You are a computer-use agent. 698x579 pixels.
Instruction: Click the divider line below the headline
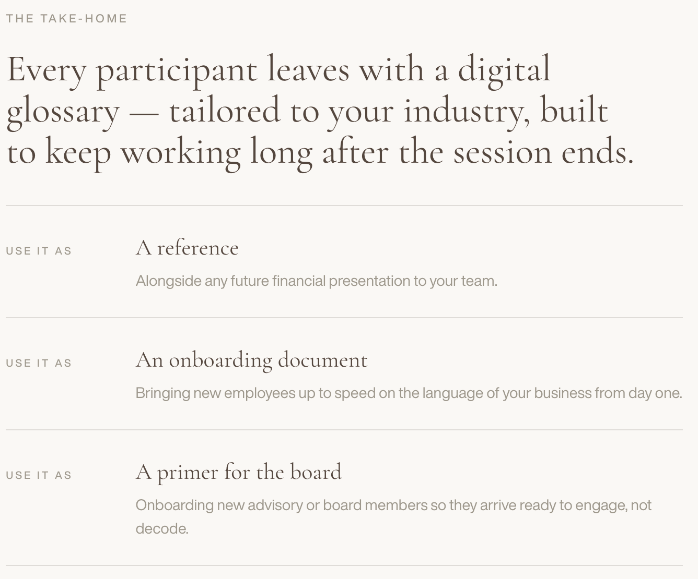click(344, 206)
